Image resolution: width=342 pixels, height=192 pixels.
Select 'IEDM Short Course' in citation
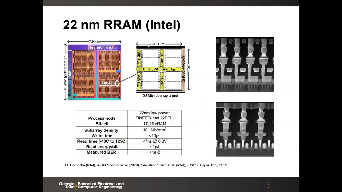click(x=112, y=165)
